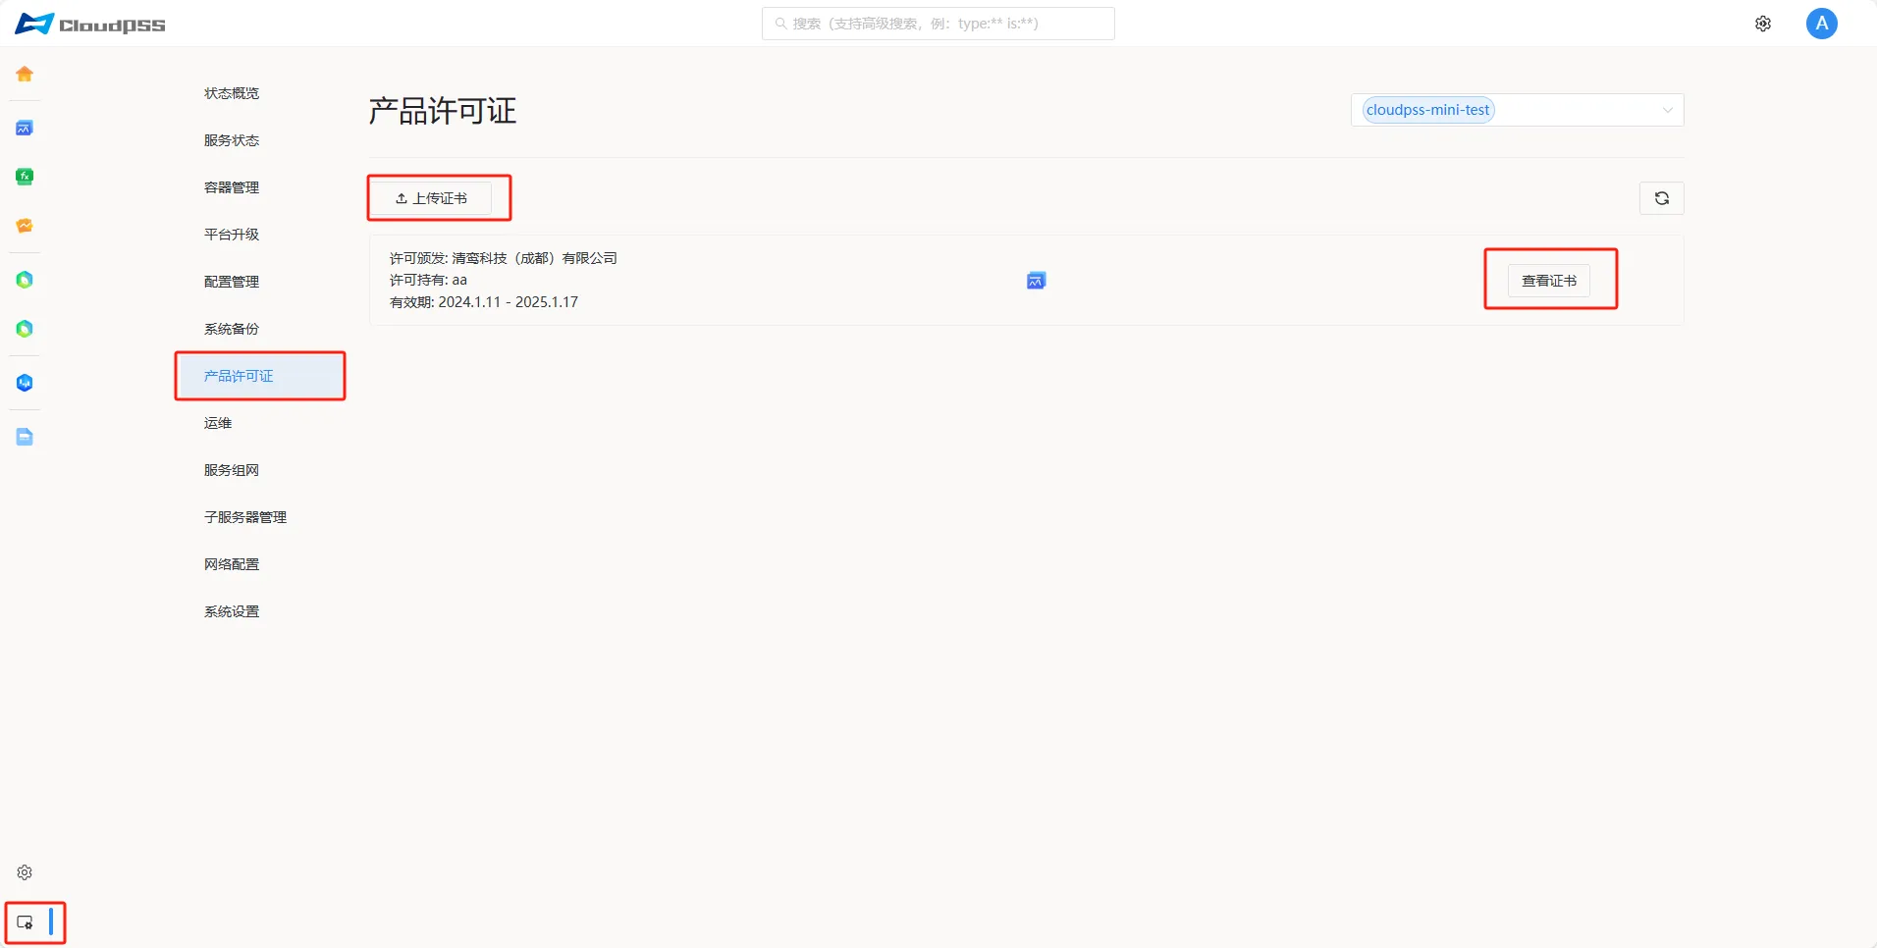Click the CloudPSS logo
This screenshot has width=1877, height=948.
[90, 25]
